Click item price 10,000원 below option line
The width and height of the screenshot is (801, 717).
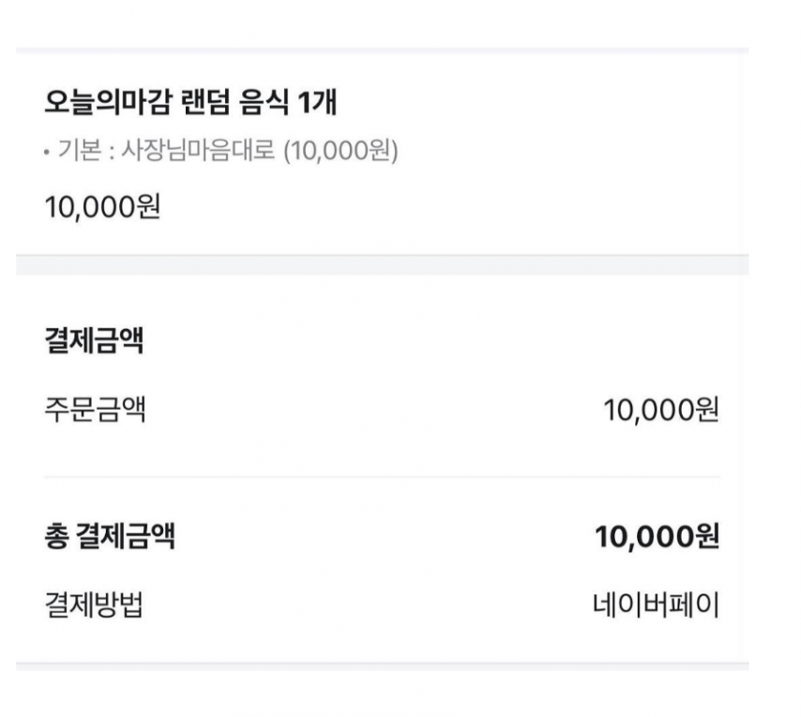(102, 206)
